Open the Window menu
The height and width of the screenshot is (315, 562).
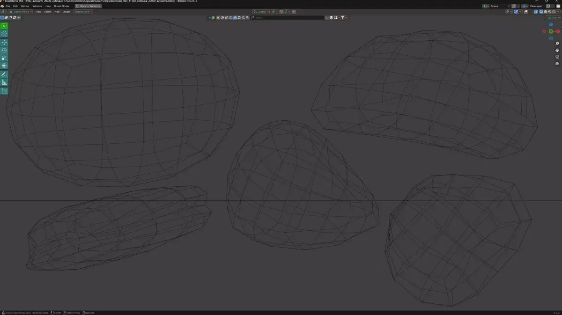click(x=37, y=6)
